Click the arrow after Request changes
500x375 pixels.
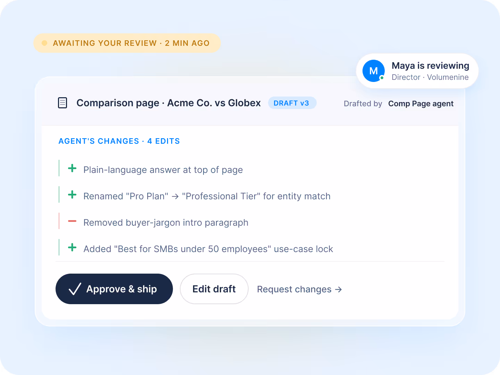[339, 290]
